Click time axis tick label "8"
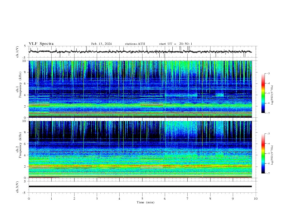This screenshot has width=288, height=223. point(210,199)
